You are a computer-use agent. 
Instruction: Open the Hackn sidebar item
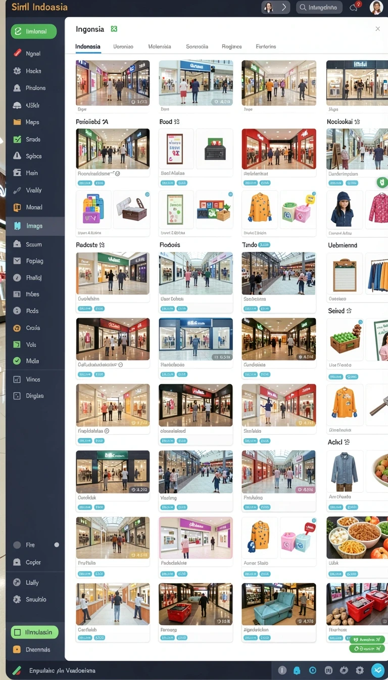coord(34,71)
